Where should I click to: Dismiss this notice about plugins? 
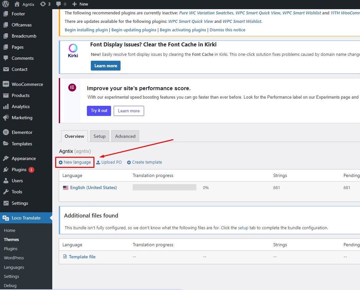[227, 30]
